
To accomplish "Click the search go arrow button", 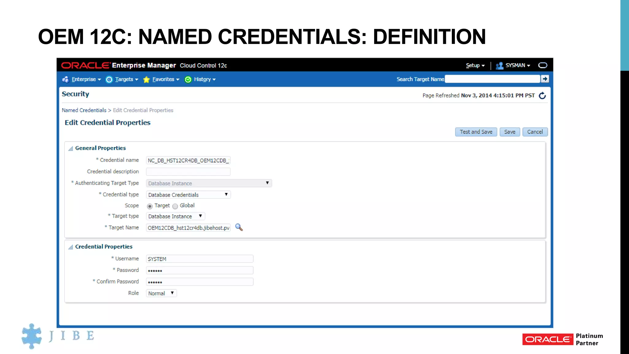I will pos(545,79).
